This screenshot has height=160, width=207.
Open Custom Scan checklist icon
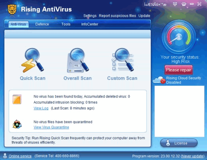[123, 60]
